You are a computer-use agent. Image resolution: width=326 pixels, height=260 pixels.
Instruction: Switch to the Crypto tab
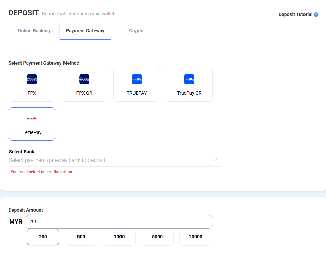[x=136, y=31]
